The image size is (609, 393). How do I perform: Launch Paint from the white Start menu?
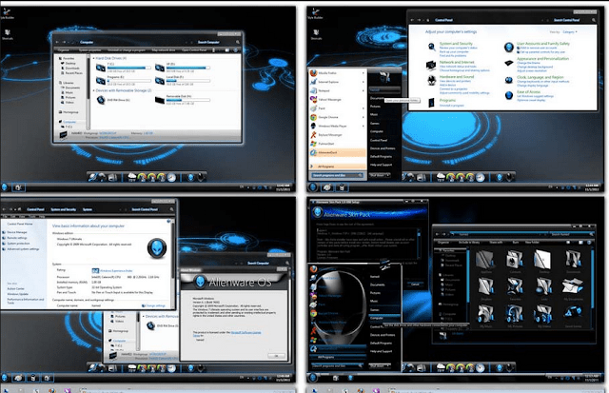click(337, 108)
